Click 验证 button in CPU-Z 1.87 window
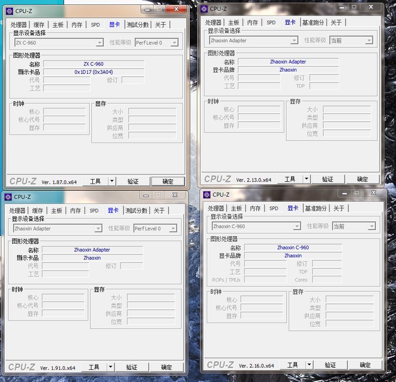The width and height of the screenshot is (396, 382). pos(133,182)
